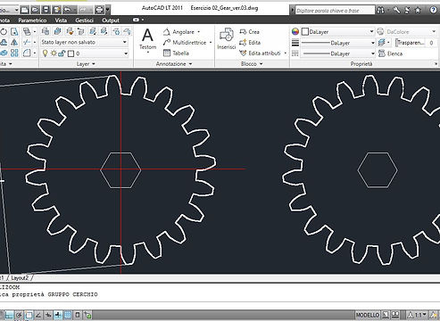Click the Crea block button

(249, 32)
